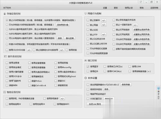
Task: Enable the 禁用组策略 checkbox
Action: (56, 63)
